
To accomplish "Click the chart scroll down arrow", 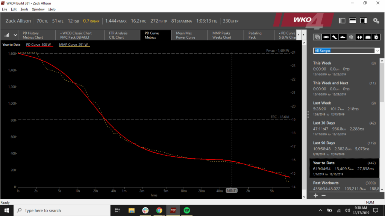I will pos(304,196).
